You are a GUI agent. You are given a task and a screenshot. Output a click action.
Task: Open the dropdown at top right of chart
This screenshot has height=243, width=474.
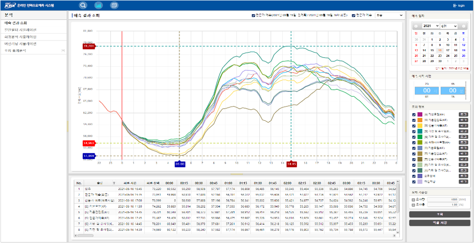(x=389, y=15)
